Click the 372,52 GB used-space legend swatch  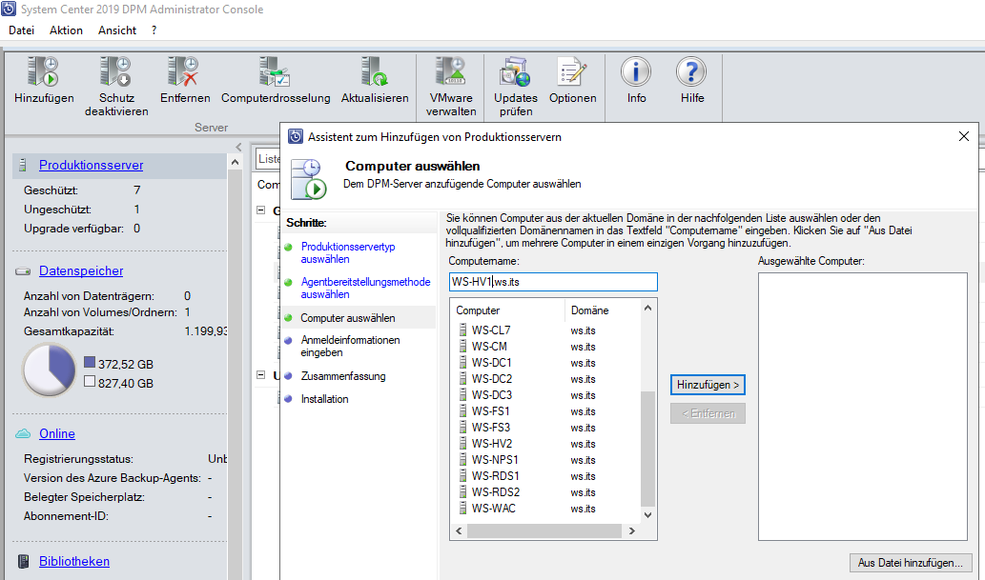point(90,362)
